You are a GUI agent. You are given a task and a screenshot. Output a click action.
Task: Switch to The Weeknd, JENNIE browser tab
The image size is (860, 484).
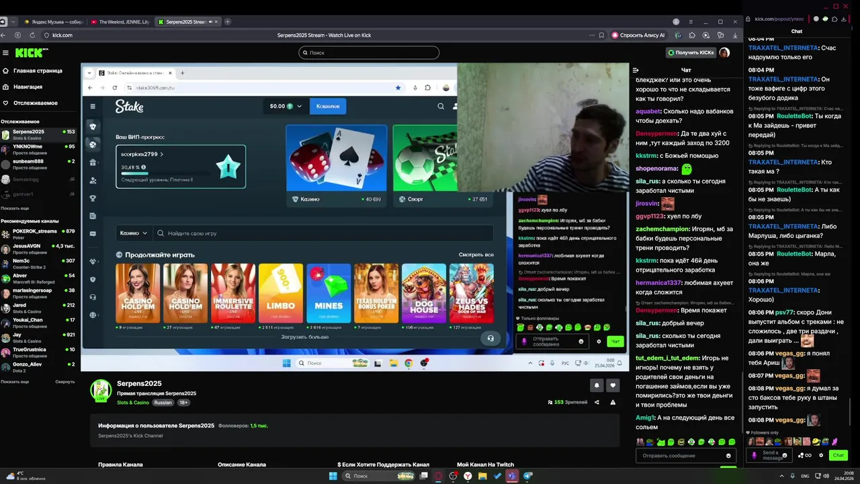(x=121, y=22)
